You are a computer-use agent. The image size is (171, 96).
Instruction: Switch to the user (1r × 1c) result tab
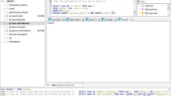[93, 20]
